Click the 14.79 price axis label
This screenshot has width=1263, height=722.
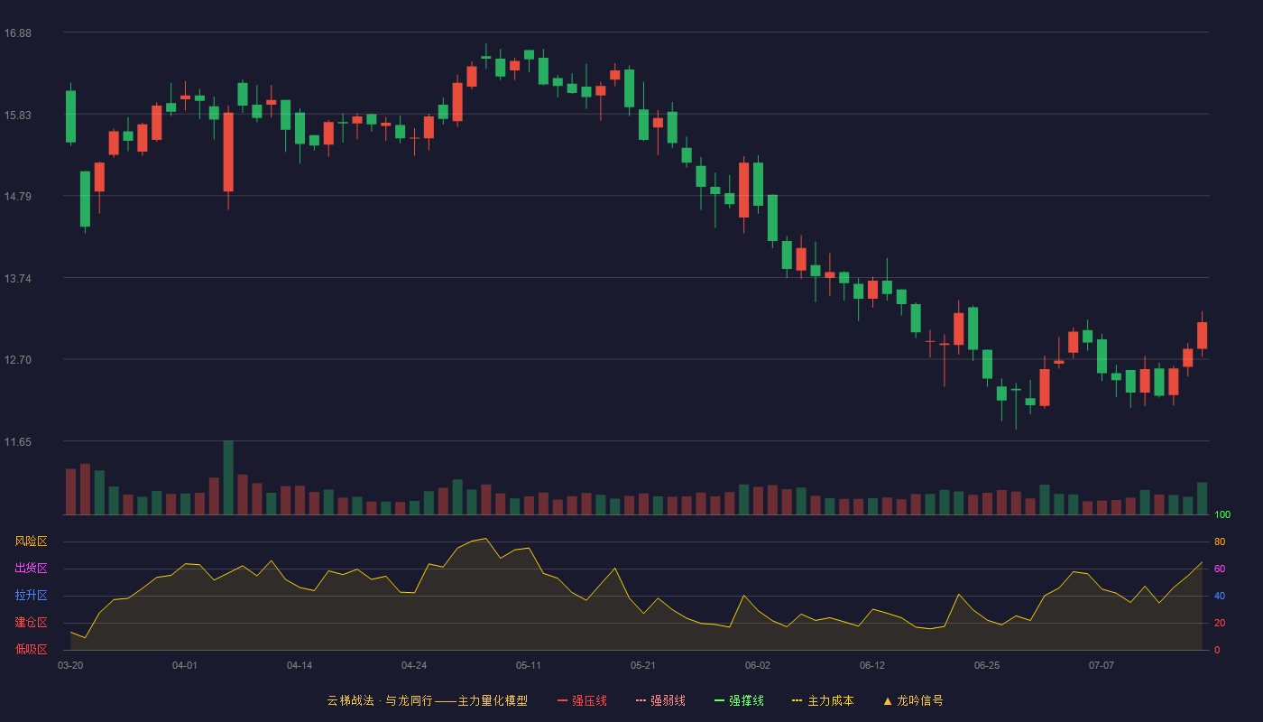click(x=17, y=197)
